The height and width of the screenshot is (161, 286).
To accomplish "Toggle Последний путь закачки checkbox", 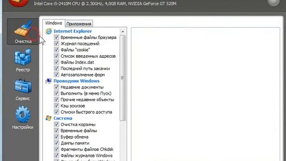I will [x=57, y=68].
